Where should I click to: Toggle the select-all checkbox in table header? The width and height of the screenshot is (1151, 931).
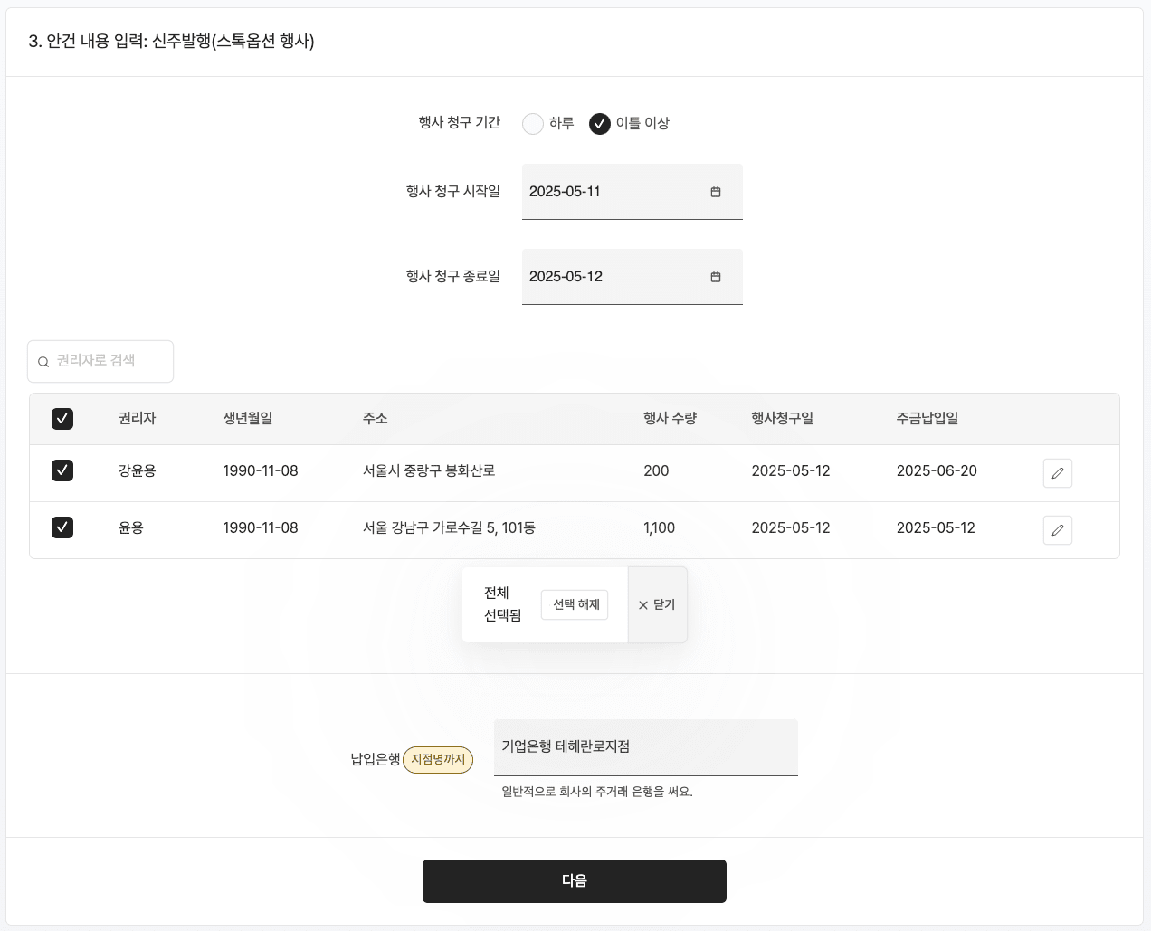62,419
